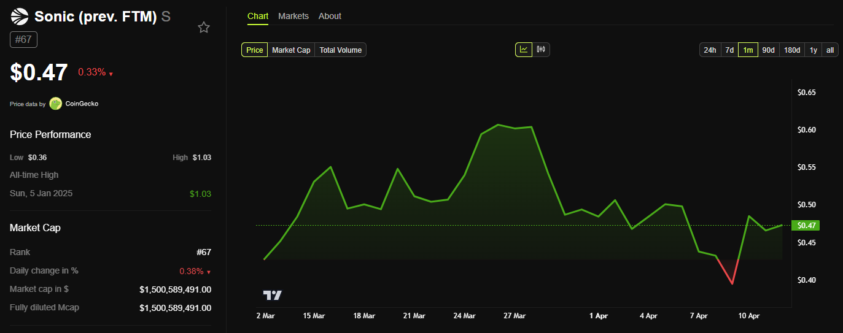Select the Price chart metric
Viewport: 843px width, 333px height.
point(255,50)
